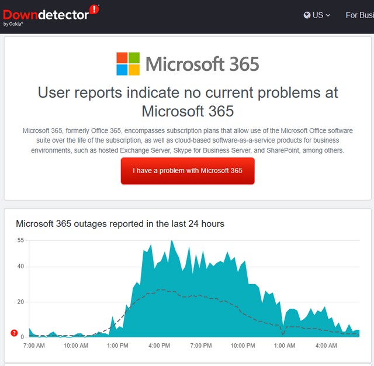374x366 pixels.
Task: Open the For Business menu item
Action: tap(360, 15)
